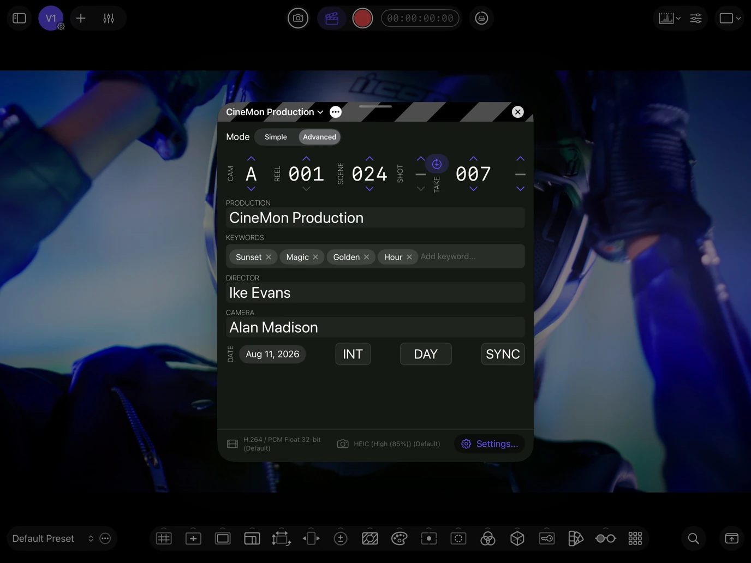Toggle the grid overlay icon in bottom toolbar

[164, 538]
